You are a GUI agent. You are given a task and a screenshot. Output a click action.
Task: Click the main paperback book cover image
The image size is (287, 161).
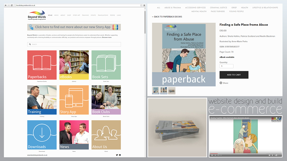(184, 54)
